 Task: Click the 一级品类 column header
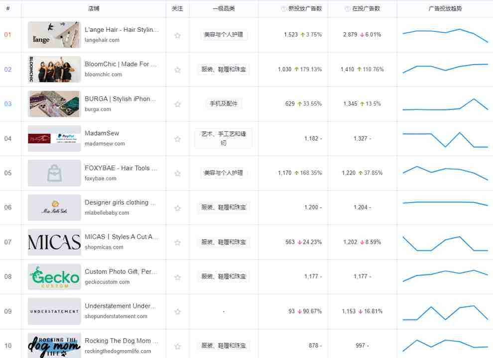click(224, 9)
